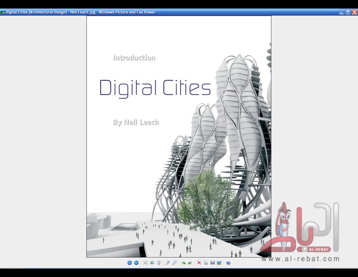This screenshot has height=277, width=358.
Task: Copy the image to another location
Action: [x=212, y=263]
